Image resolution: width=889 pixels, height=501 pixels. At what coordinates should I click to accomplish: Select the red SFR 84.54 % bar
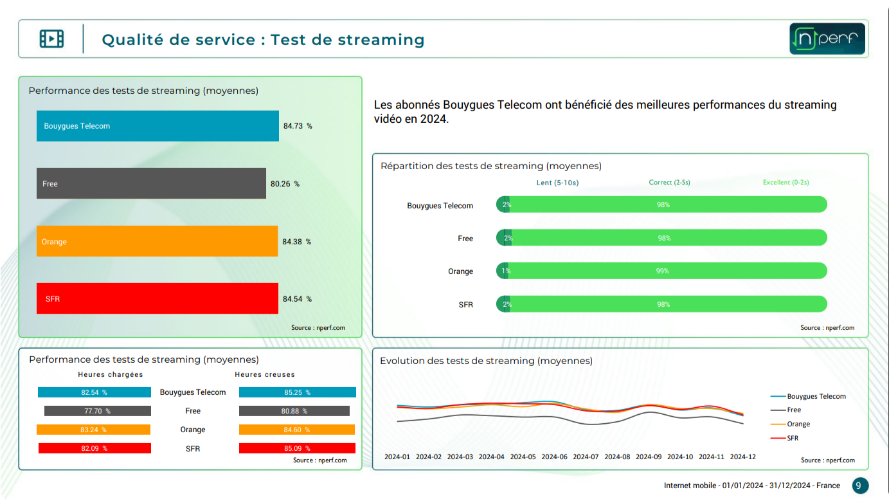click(x=157, y=298)
